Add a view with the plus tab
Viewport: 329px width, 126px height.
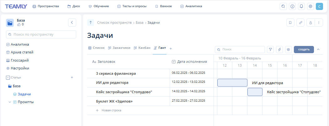point(171,48)
